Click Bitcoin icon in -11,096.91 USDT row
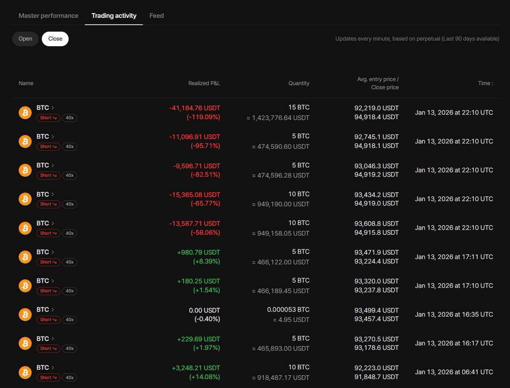510x388 pixels. coord(25,141)
